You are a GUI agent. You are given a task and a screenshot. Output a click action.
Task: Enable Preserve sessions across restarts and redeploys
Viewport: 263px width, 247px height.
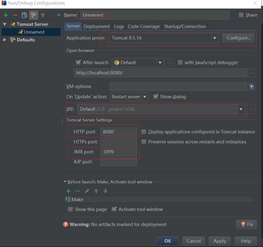click(x=144, y=142)
